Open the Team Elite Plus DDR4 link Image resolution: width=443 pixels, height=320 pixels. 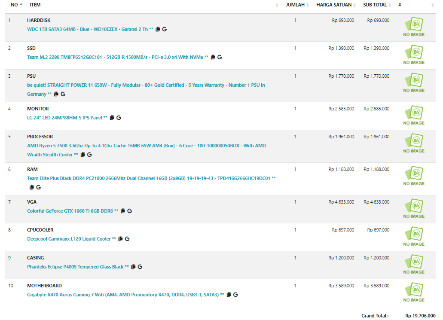click(151, 178)
